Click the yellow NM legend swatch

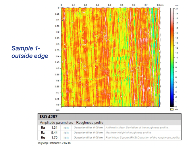pos(172,110)
